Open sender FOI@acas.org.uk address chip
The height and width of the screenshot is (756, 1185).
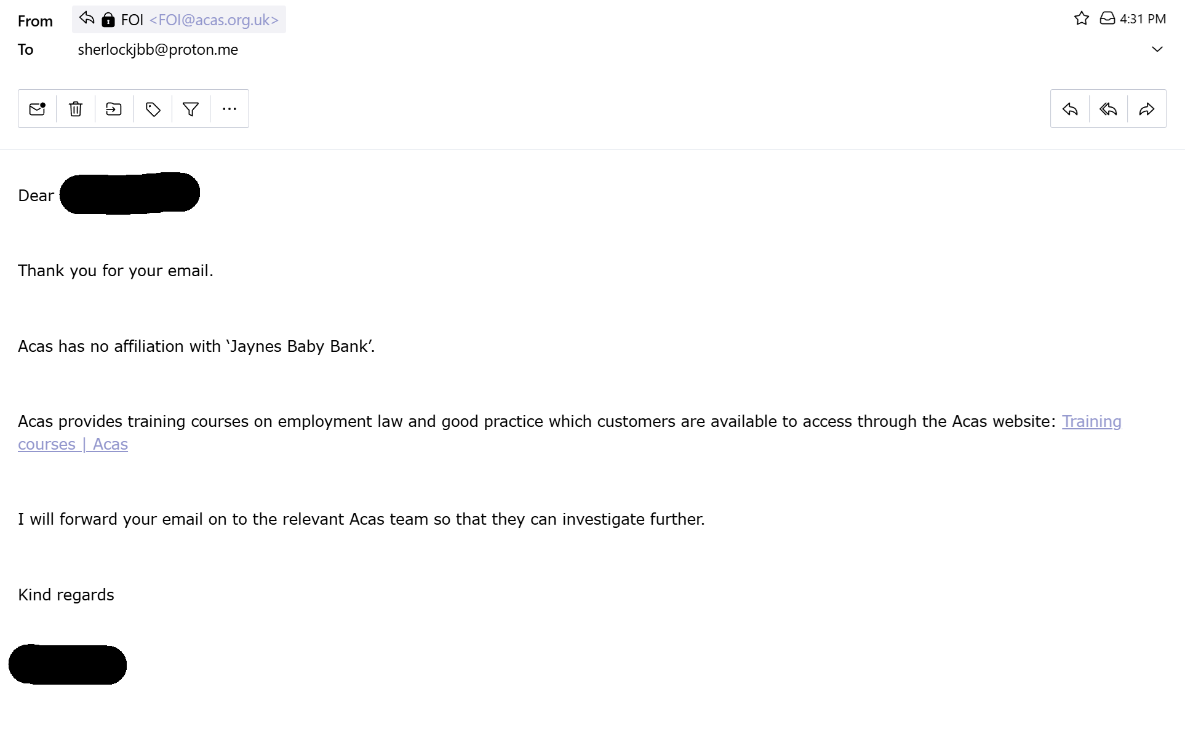click(x=179, y=20)
